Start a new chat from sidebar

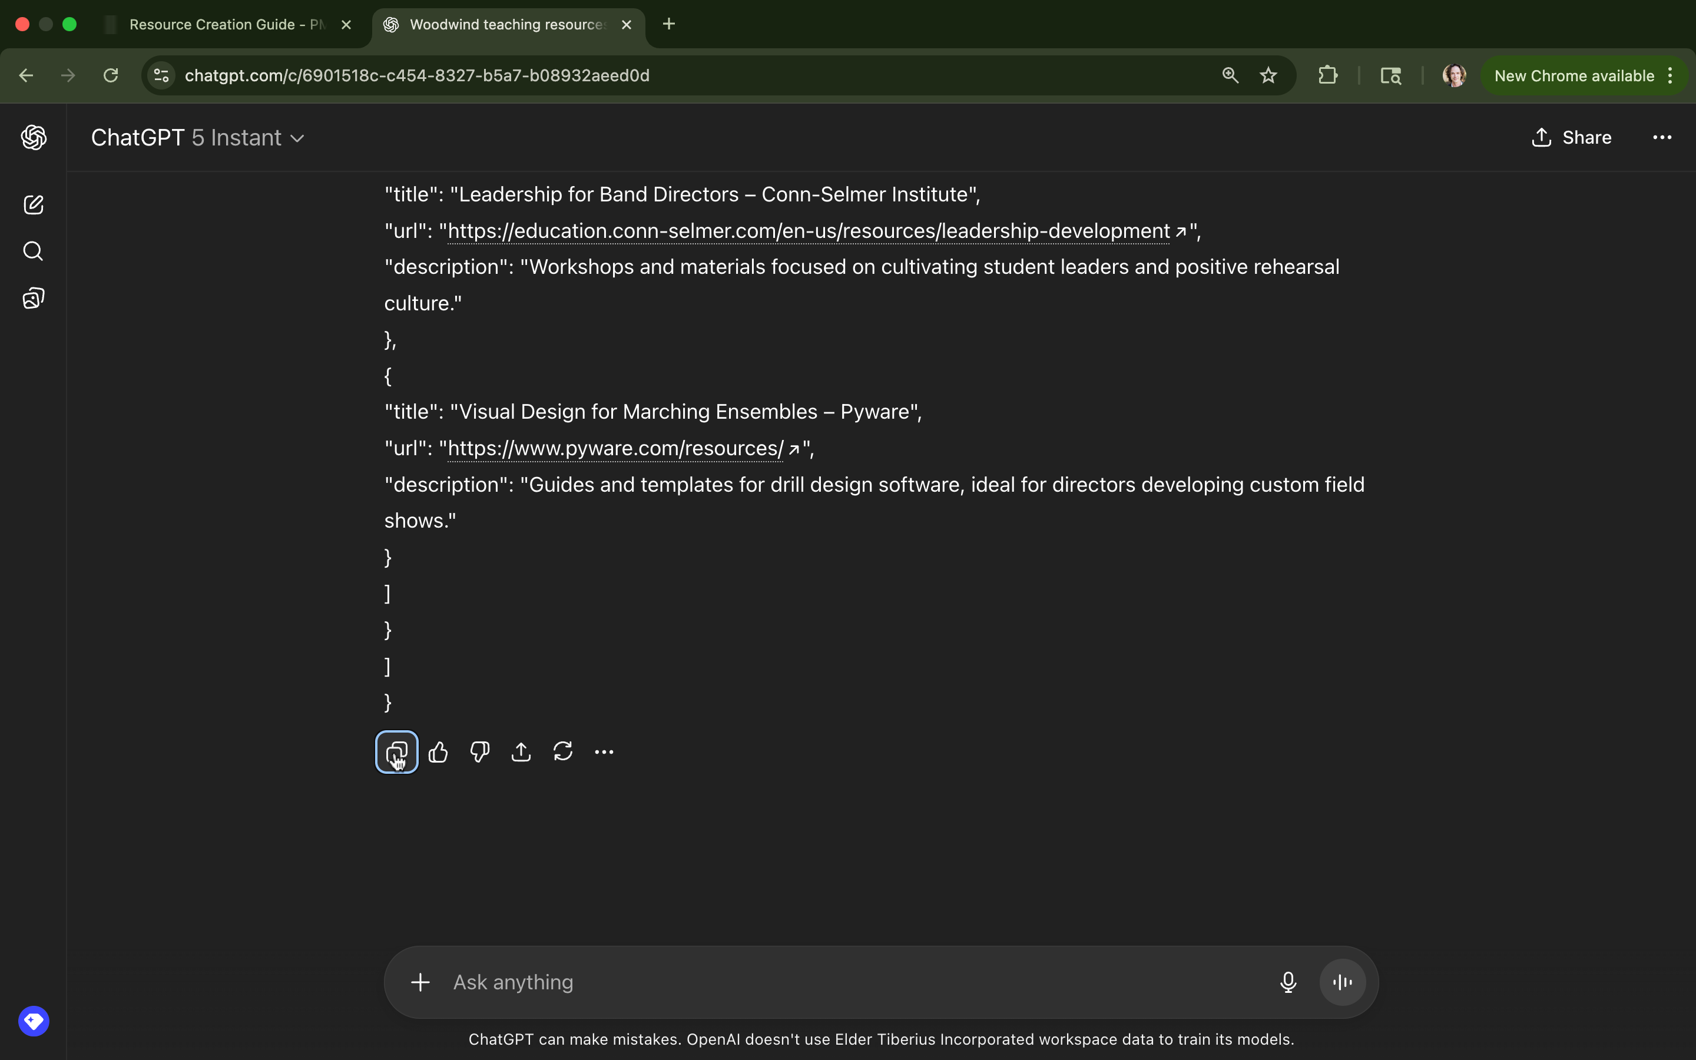[x=33, y=205]
